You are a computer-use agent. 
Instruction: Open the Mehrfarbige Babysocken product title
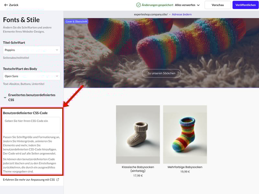185,167
